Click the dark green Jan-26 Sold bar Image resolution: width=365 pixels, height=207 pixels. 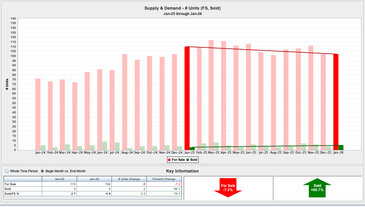point(341,148)
